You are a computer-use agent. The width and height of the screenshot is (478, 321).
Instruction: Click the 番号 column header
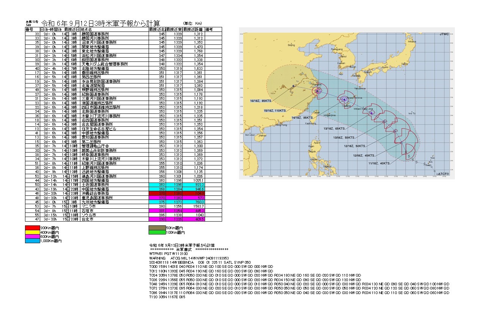[30, 29]
